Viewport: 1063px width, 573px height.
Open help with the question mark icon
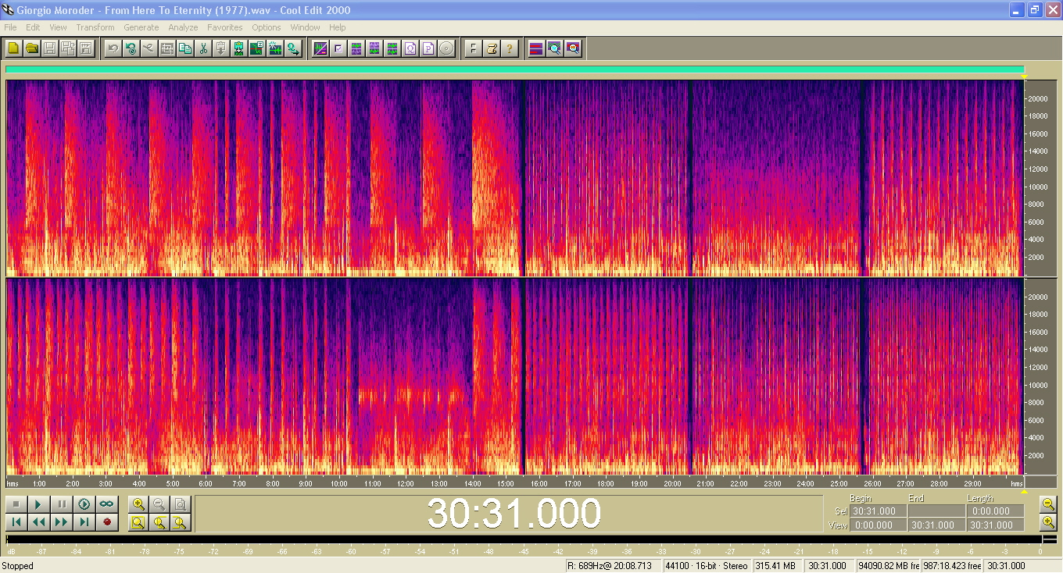(x=510, y=48)
